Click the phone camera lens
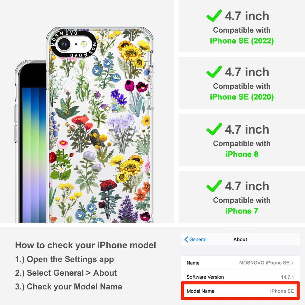Screen dimensions: 305x305 pyautogui.click(x=63, y=44)
